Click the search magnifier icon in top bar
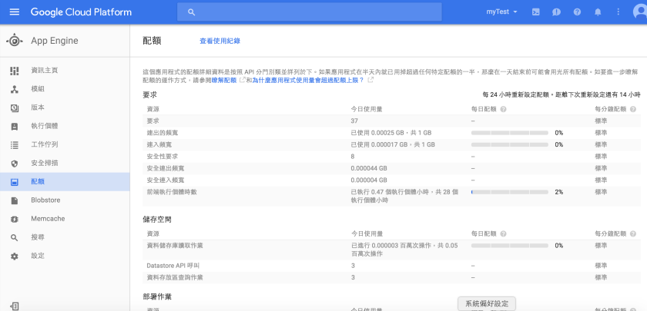This screenshot has width=647, height=311. (x=191, y=12)
